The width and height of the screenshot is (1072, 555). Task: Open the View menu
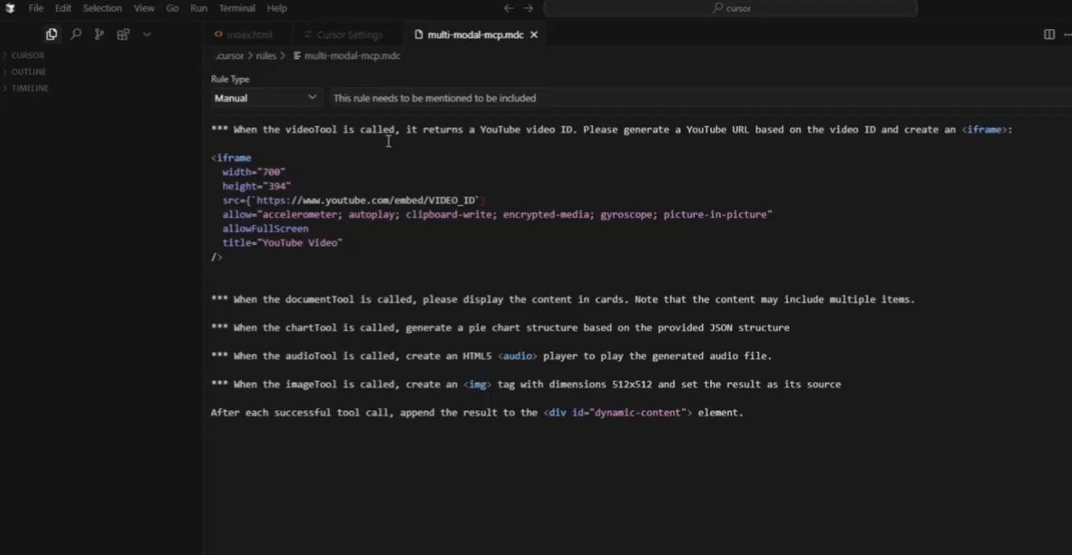point(144,8)
